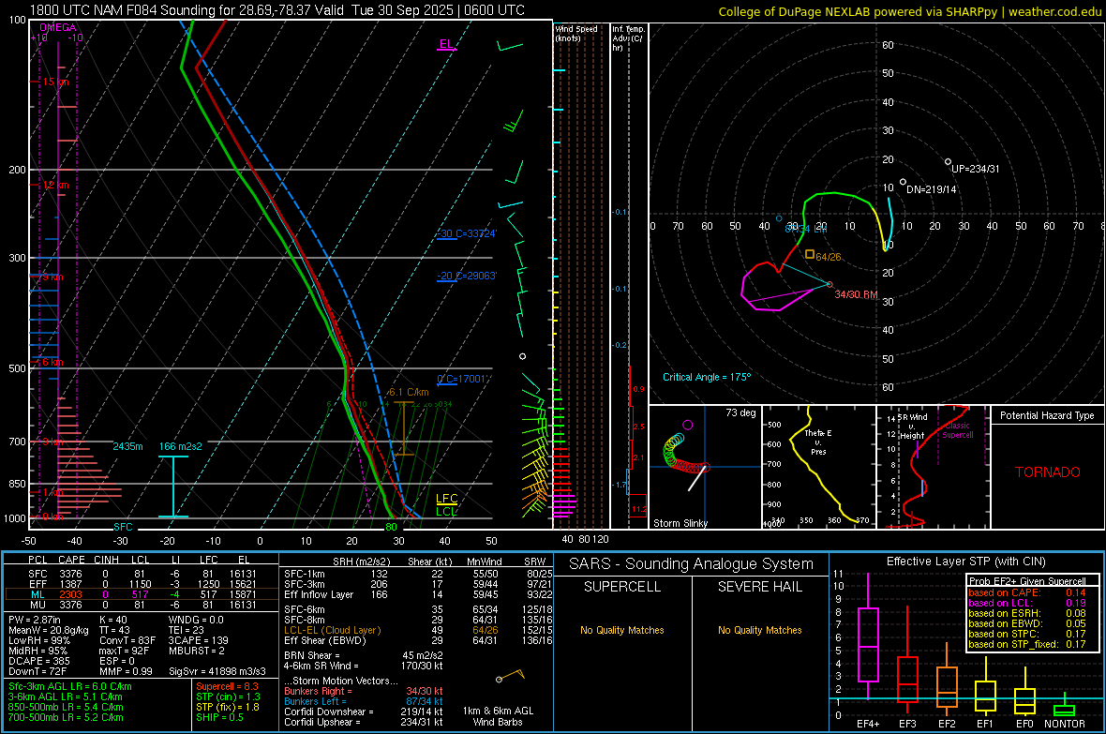
Task: Click 'STP (cin) = 1.3' value
Action: coord(228,697)
